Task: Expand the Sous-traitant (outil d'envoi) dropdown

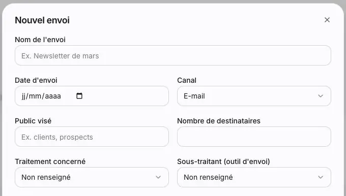Action: [254, 177]
